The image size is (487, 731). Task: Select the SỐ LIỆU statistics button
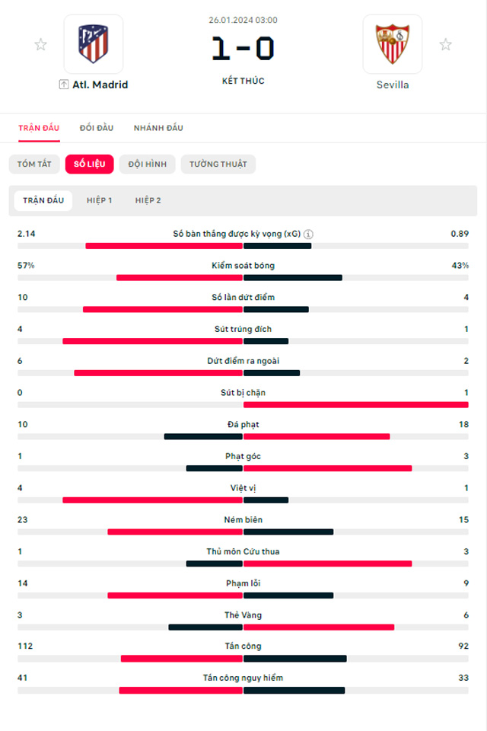(x=90, y=164)
